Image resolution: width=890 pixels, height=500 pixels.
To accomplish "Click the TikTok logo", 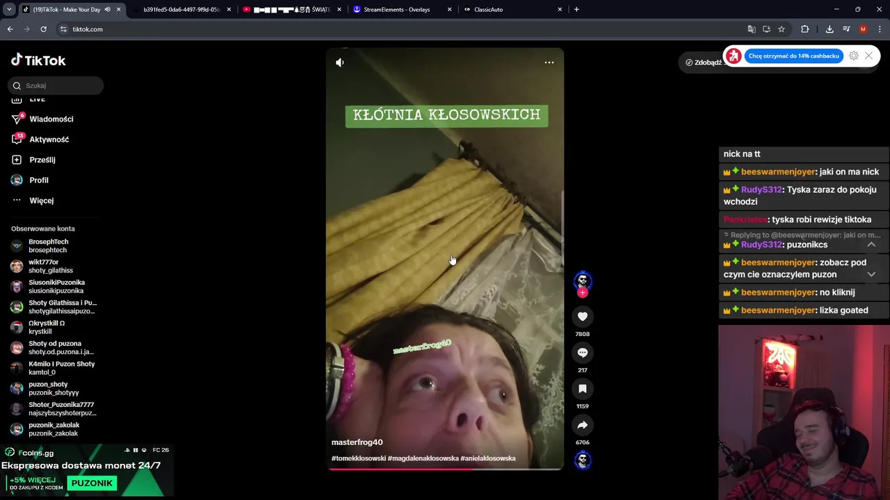I will pyautogui.click(x=39, y=60).
